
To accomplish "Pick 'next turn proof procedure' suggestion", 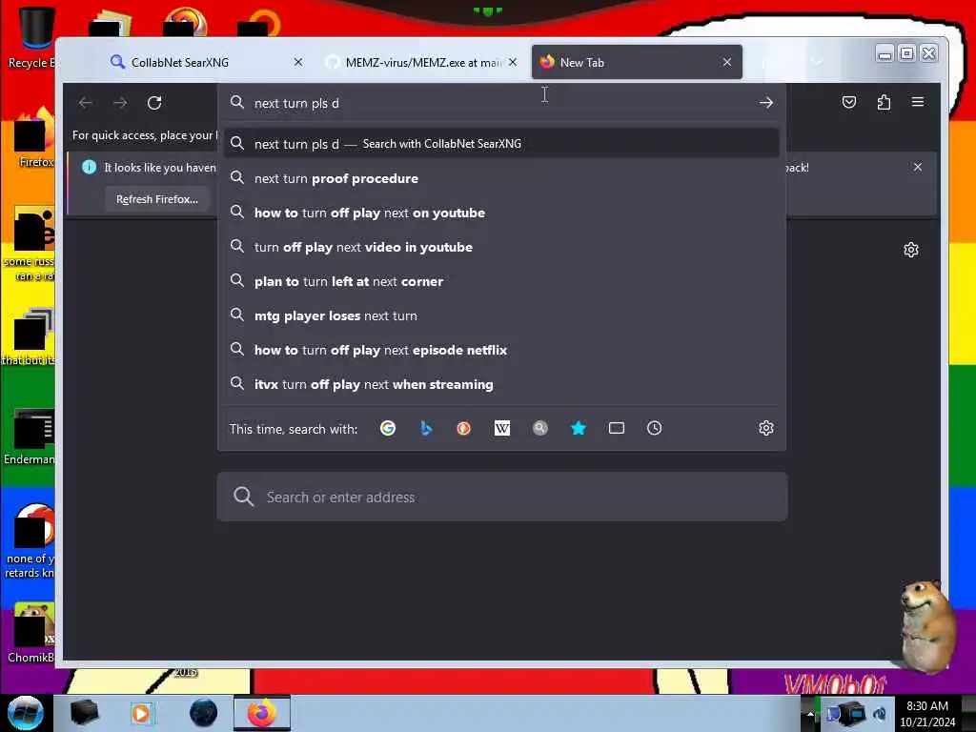I will click(501, 178).
